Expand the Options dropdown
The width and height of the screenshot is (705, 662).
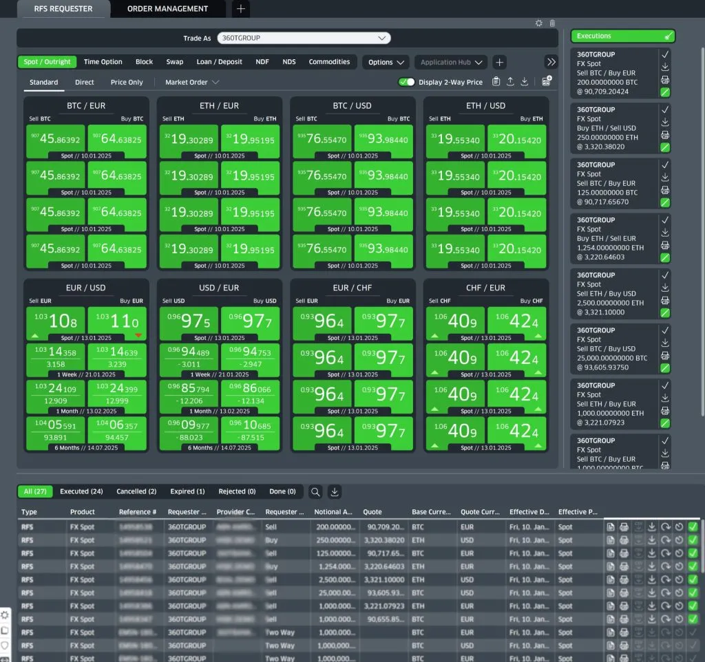(386, 62)
